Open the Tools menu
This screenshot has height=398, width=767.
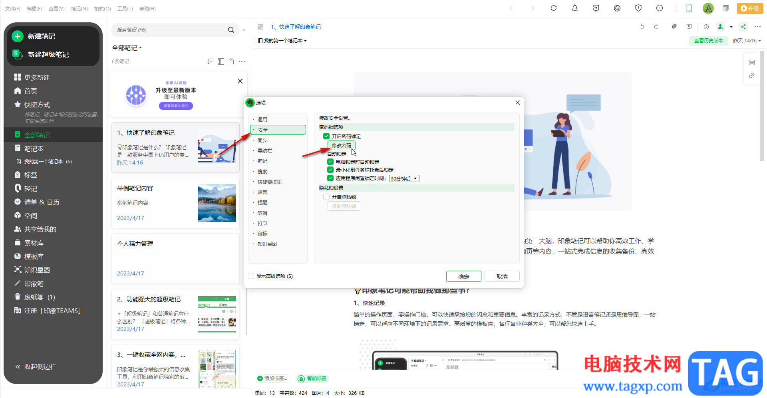(x=125, y=8)
